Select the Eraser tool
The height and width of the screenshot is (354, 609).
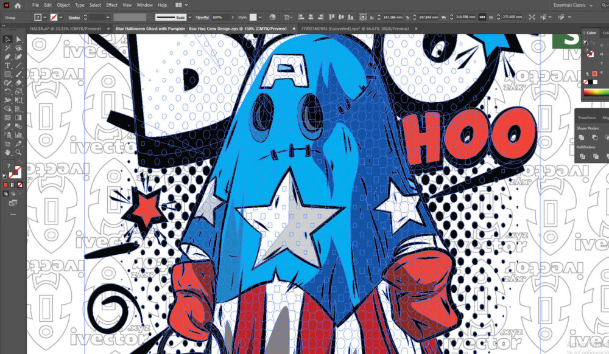click(x=18, y=83)
